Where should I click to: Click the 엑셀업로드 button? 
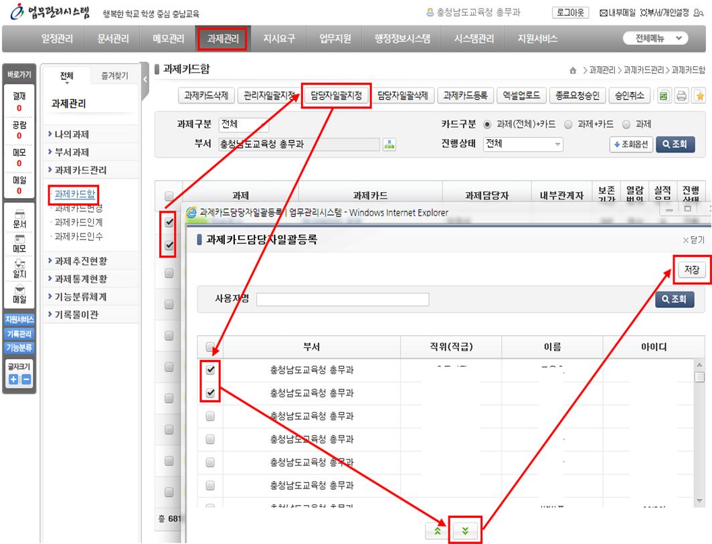[521, 96]
